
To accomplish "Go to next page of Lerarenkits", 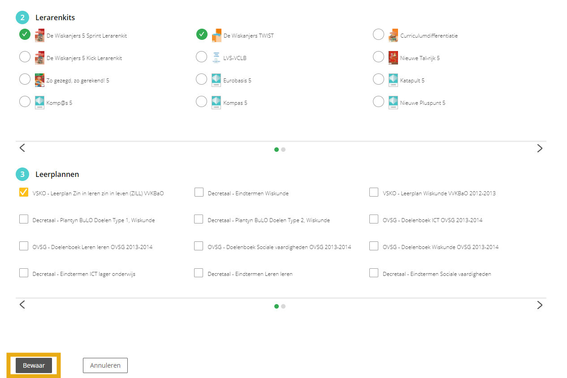I will pos(540,148).
